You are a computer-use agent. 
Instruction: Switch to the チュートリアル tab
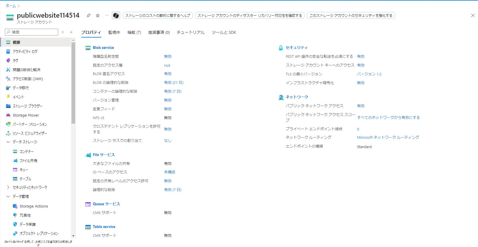(191, 32)
